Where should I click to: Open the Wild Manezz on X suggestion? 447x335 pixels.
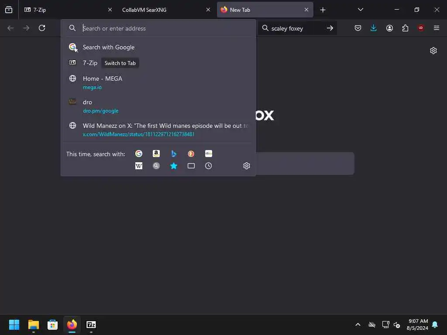tap(158, 130)
